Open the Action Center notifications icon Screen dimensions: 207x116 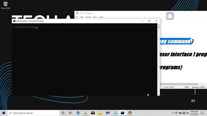pos(202,113)
